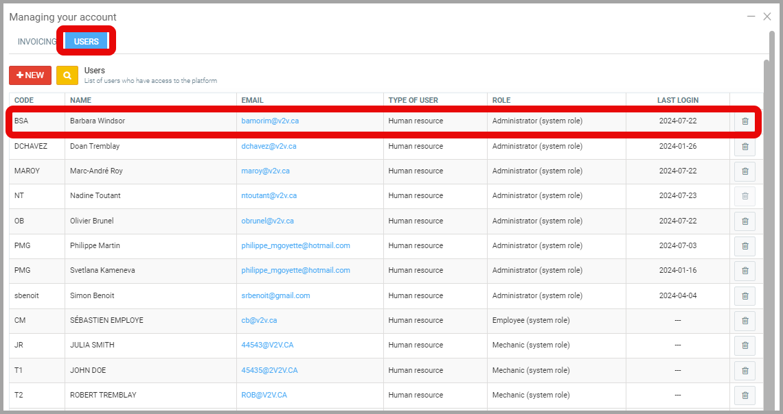783x414 pixels.
Task: Remove Marc-André Roy using trash icon
Action: (x=745, y=171)
